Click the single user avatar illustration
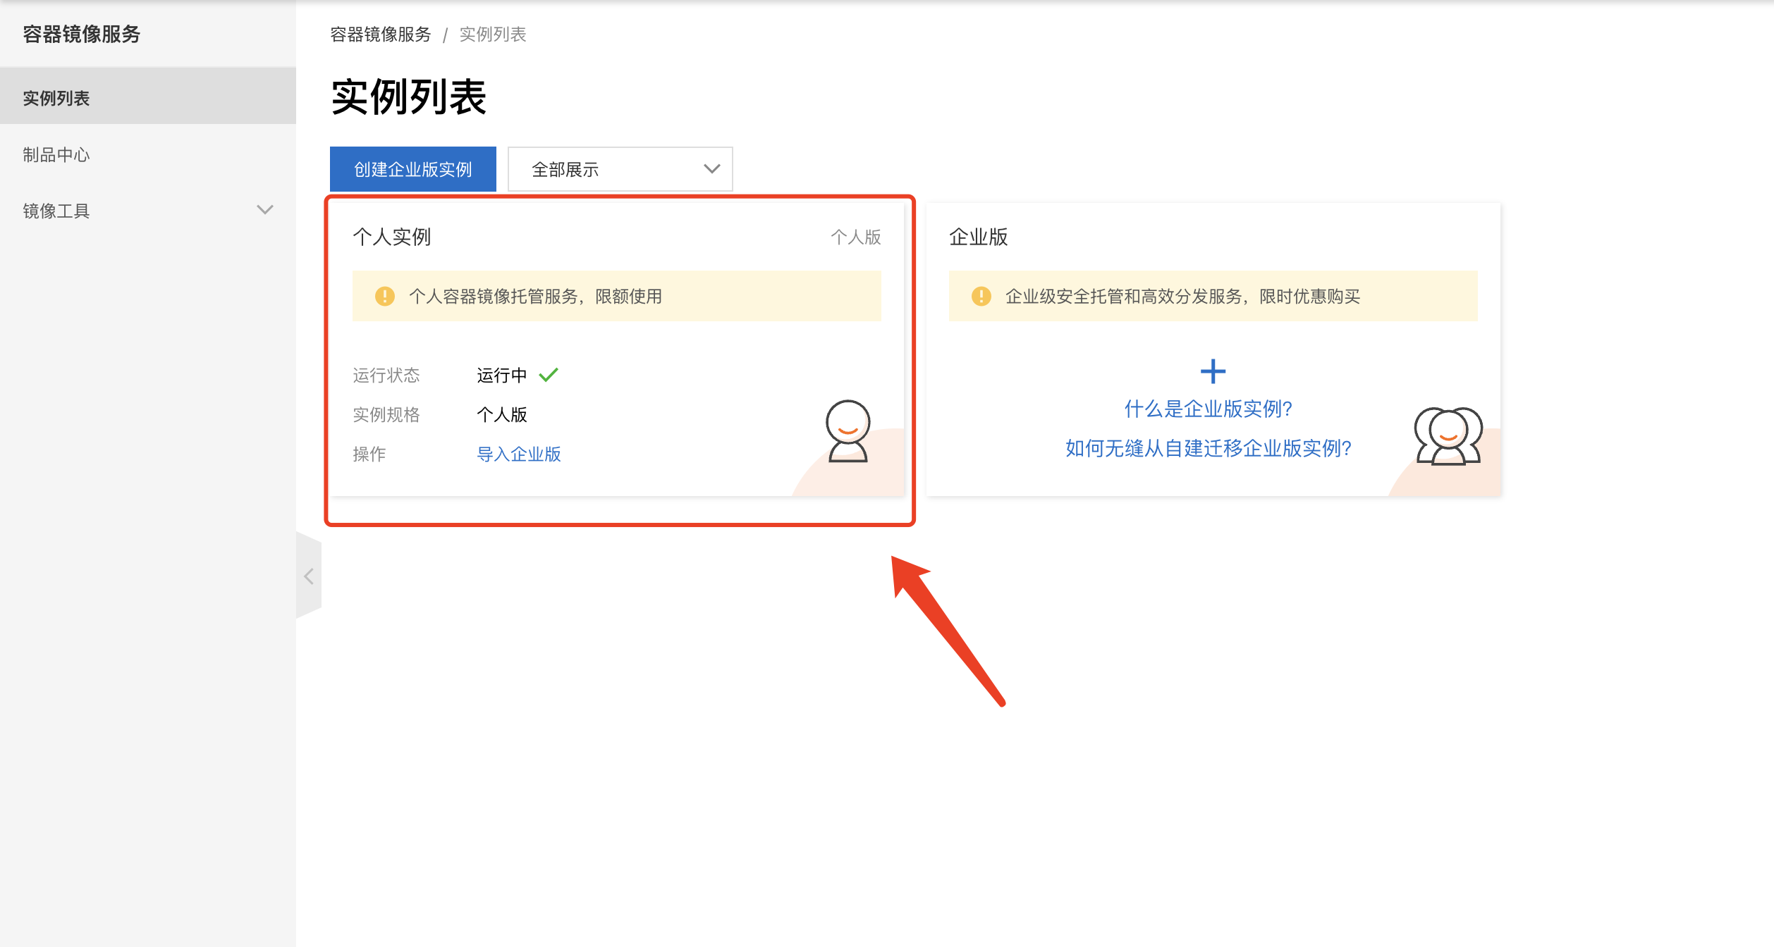Viewport: 1774px width, 947px height. [x=848, y=431]
